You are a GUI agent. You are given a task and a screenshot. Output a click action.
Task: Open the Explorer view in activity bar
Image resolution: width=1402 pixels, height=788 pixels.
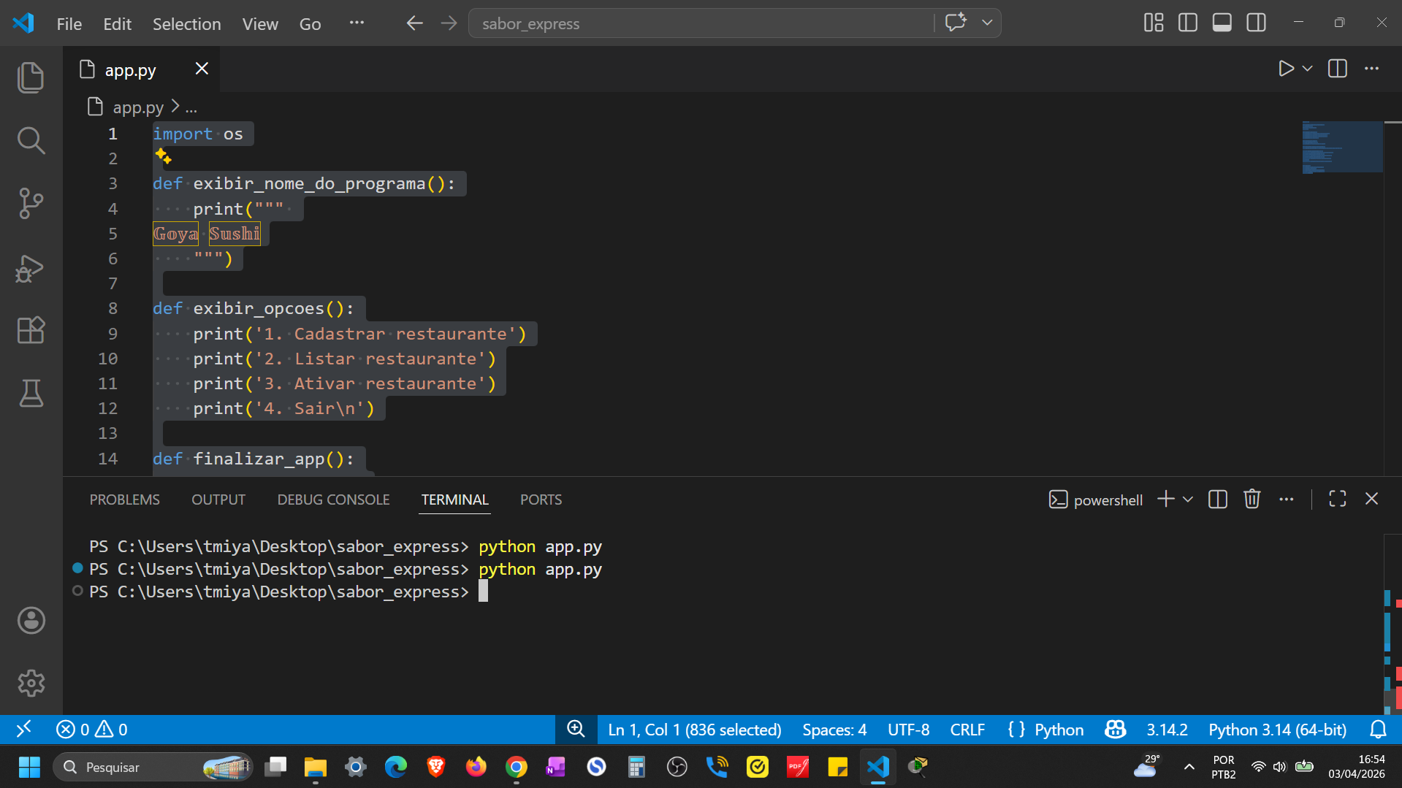click(x=31, y=77)
